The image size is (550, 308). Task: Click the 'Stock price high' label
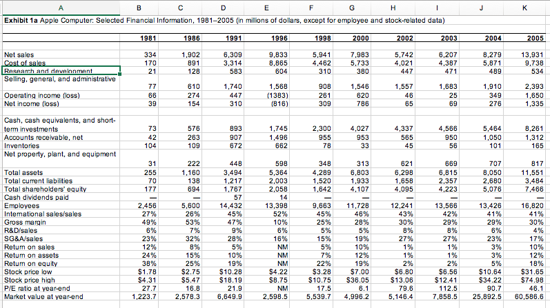pos(30,280)
